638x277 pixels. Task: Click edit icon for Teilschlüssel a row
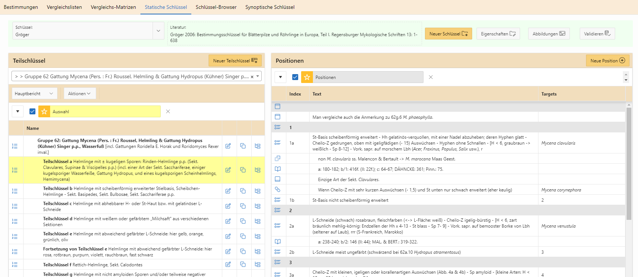pyautogui.click(x=228, y=170)
